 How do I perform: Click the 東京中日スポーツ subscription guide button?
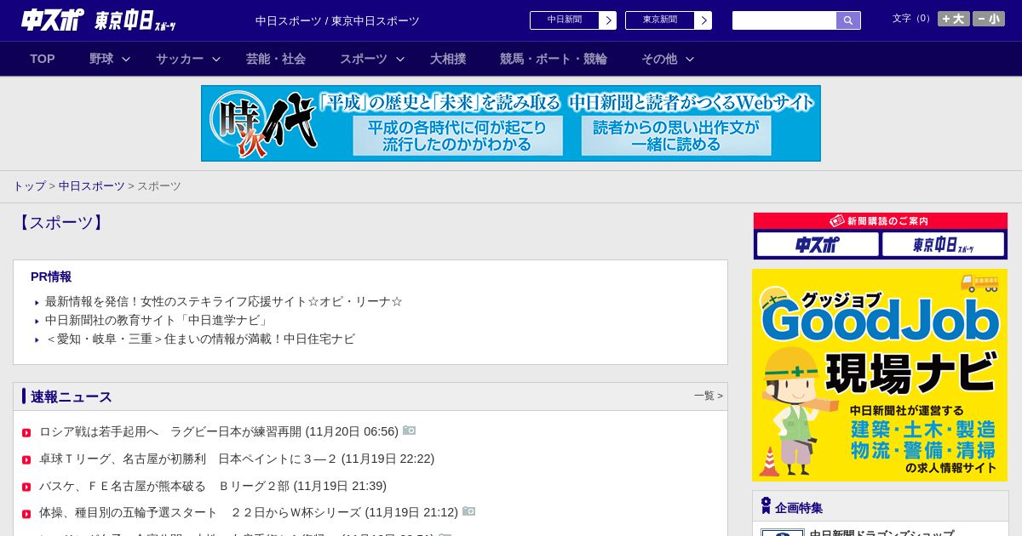944,245
